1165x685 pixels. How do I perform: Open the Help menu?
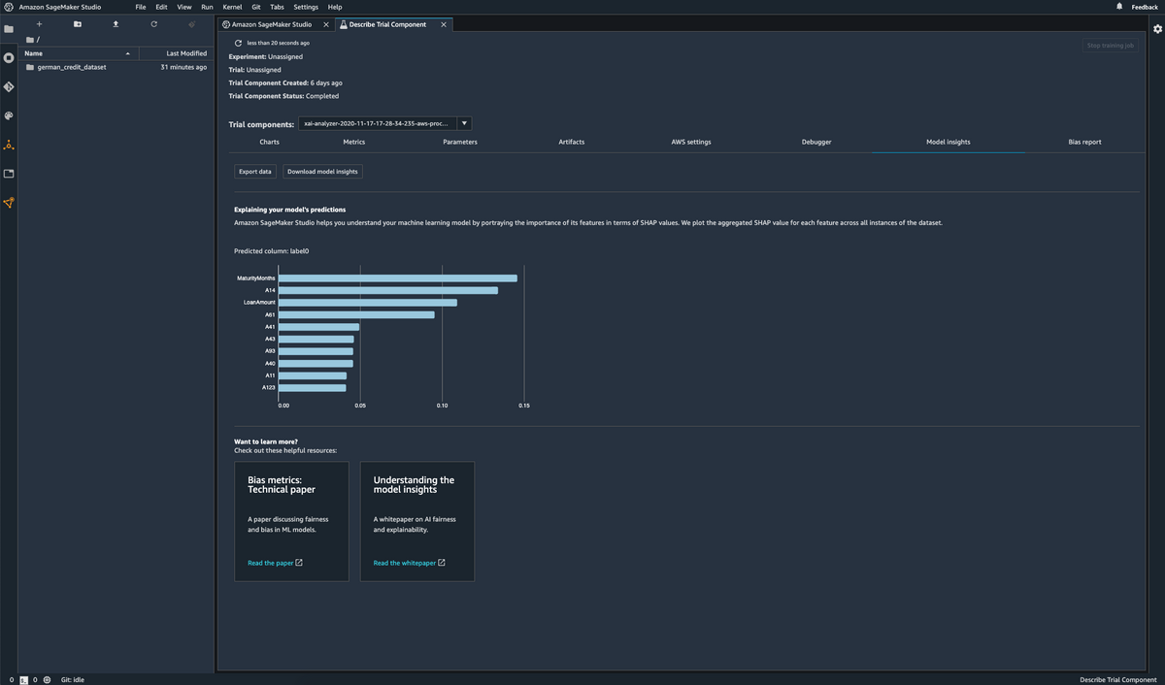(335, 7)
